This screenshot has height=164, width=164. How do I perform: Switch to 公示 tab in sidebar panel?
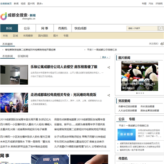[x=122, y=119]
